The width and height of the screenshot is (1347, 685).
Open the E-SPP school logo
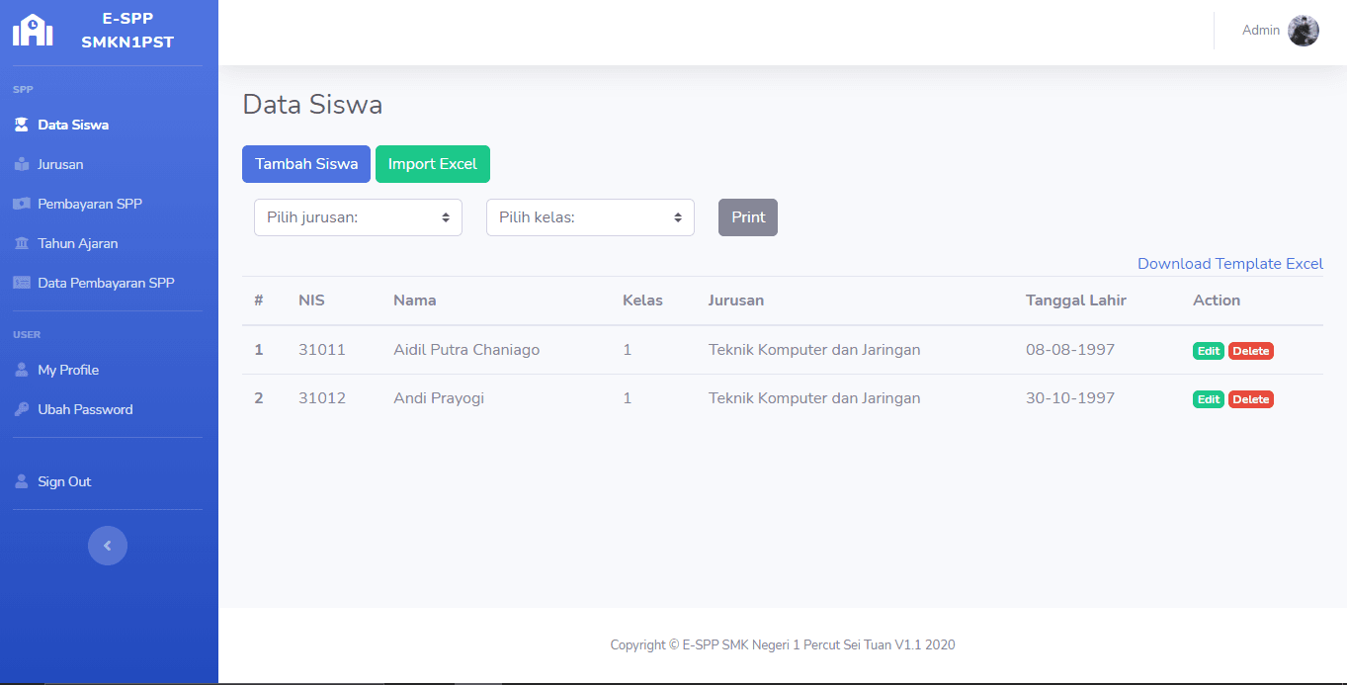[x=33, y=30]
